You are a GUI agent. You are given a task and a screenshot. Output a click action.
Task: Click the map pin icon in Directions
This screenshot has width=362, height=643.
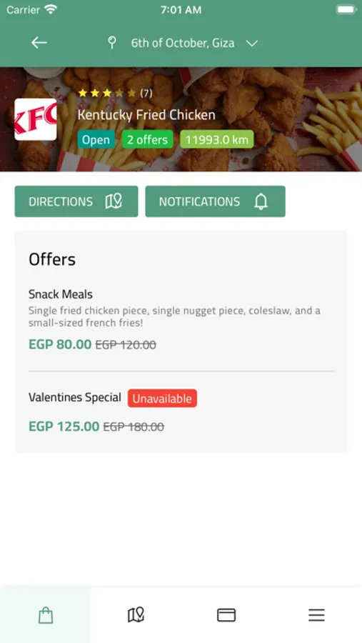(114, 201)
